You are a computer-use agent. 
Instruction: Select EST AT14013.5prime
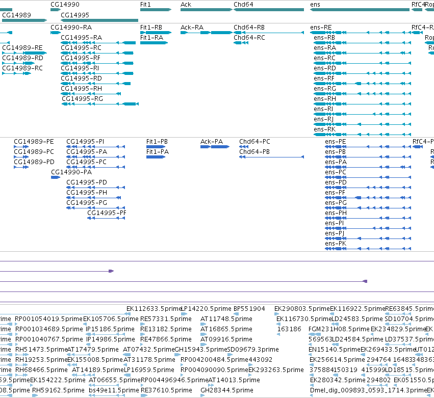pyautogui.click(x=234, y=380)
